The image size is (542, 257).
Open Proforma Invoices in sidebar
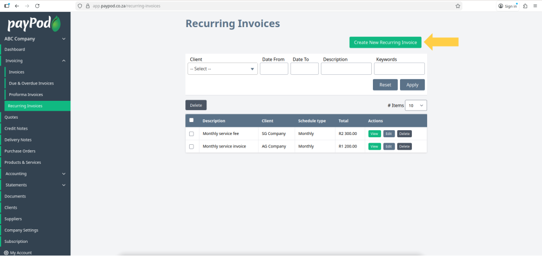[x=26, y=94]
